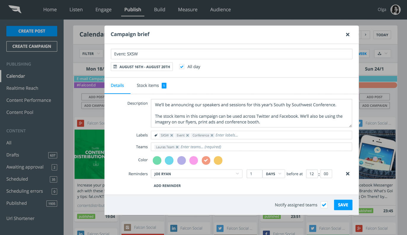Image resolution: width=407 pixels, height=235 pixels.
Task: Click the Facebook icon on the bottom post
Action: (266, 233)
